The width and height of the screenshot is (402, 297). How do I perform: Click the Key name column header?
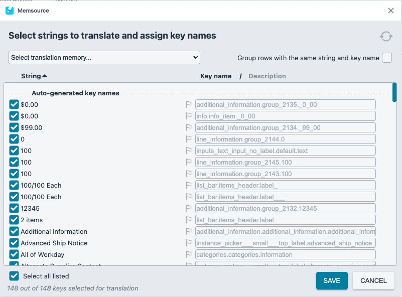[x=216, y=76]
